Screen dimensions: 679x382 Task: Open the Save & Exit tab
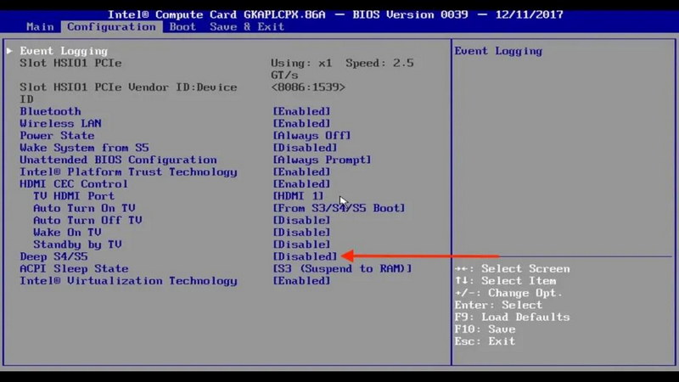click(247, 27)
